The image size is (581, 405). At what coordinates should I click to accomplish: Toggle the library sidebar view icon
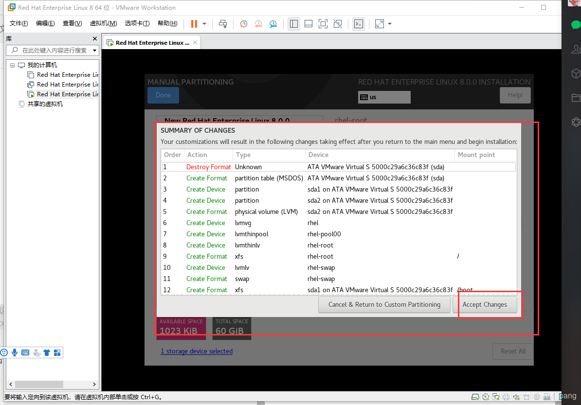(294, 24)
